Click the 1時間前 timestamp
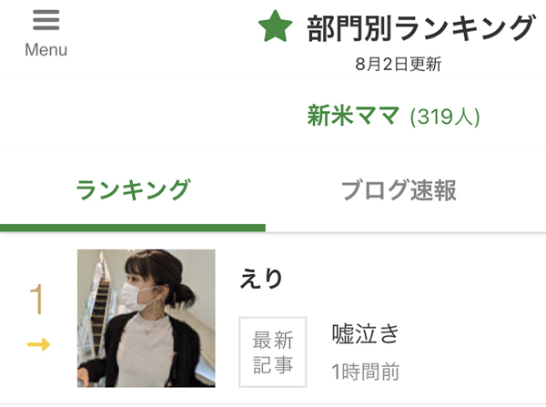The width and height of the screenshot is (546, 407). coord(366,371)
